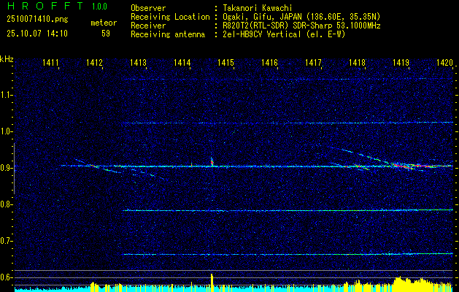The height and width of the screenshot is (292, 459).
Task: Click the antenna text 2el-HB9CV Vertical
Action: tap(262, 34)
